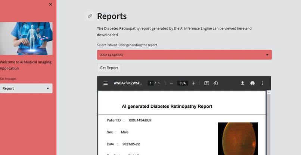The height and width of the screenshot is (155, 301).
Task: Zoom in with the plus icon
Action: tap(194, 83)
